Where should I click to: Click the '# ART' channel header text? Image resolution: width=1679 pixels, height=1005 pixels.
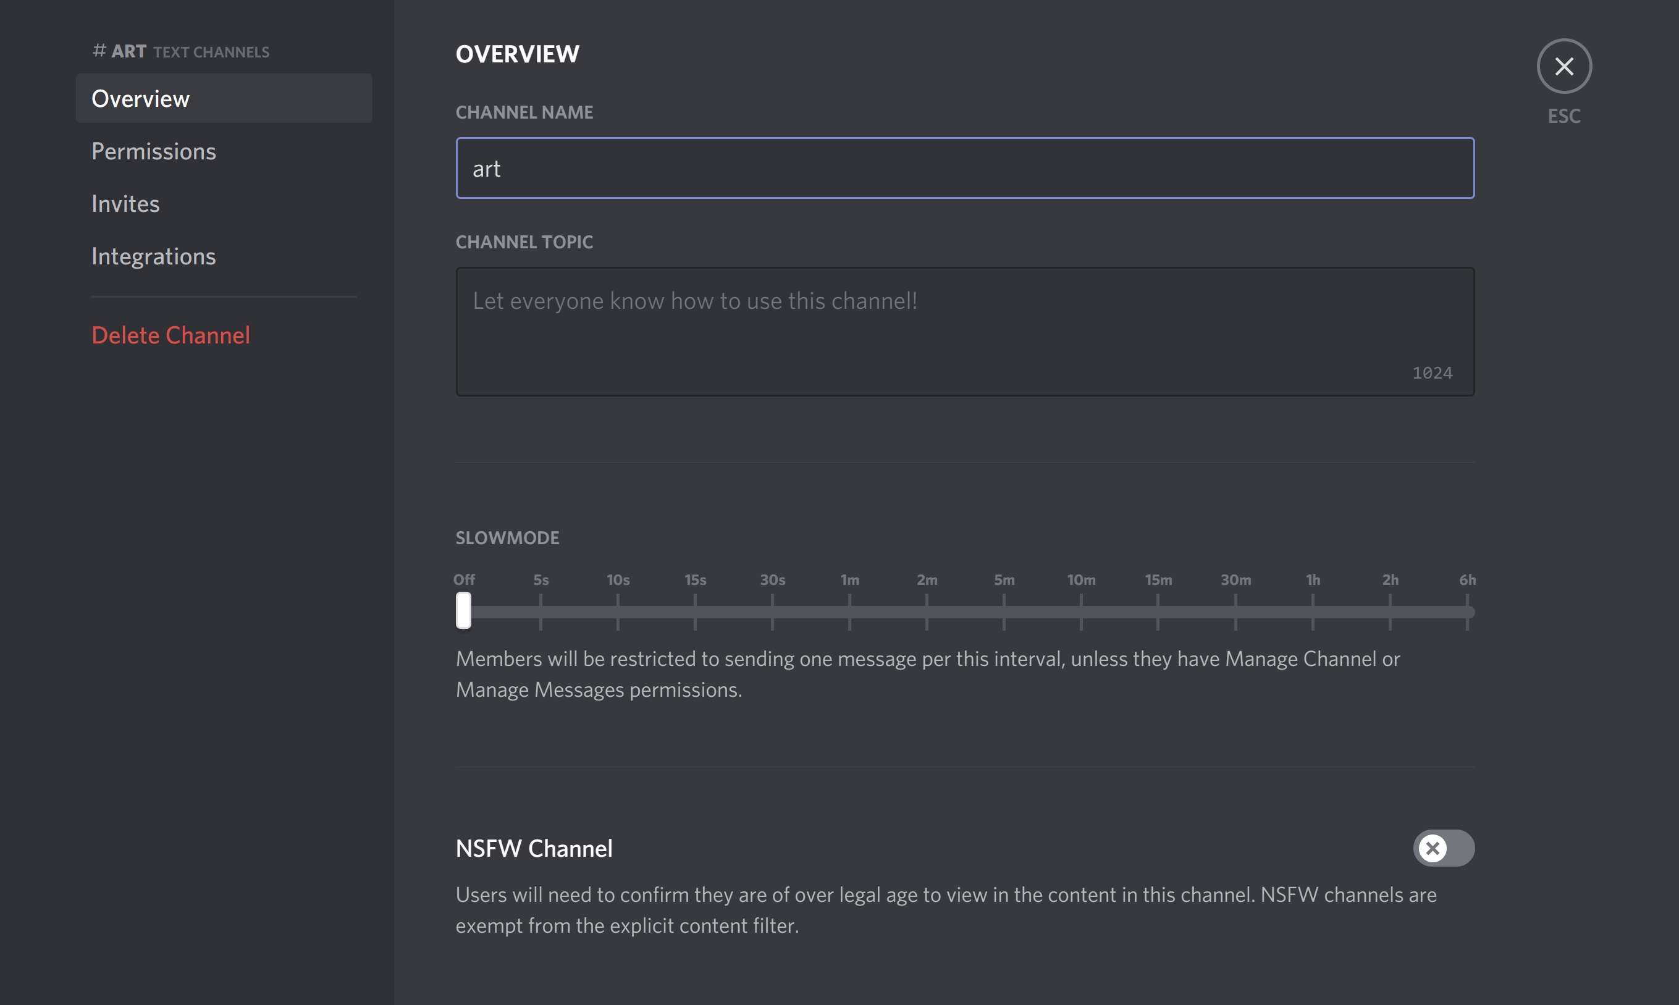tap(119, 51)
